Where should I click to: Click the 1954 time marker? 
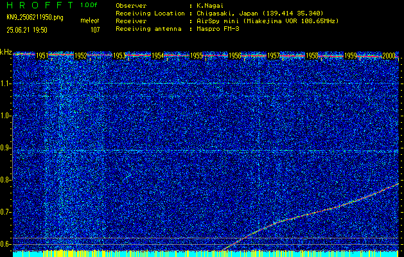[158, 56]
